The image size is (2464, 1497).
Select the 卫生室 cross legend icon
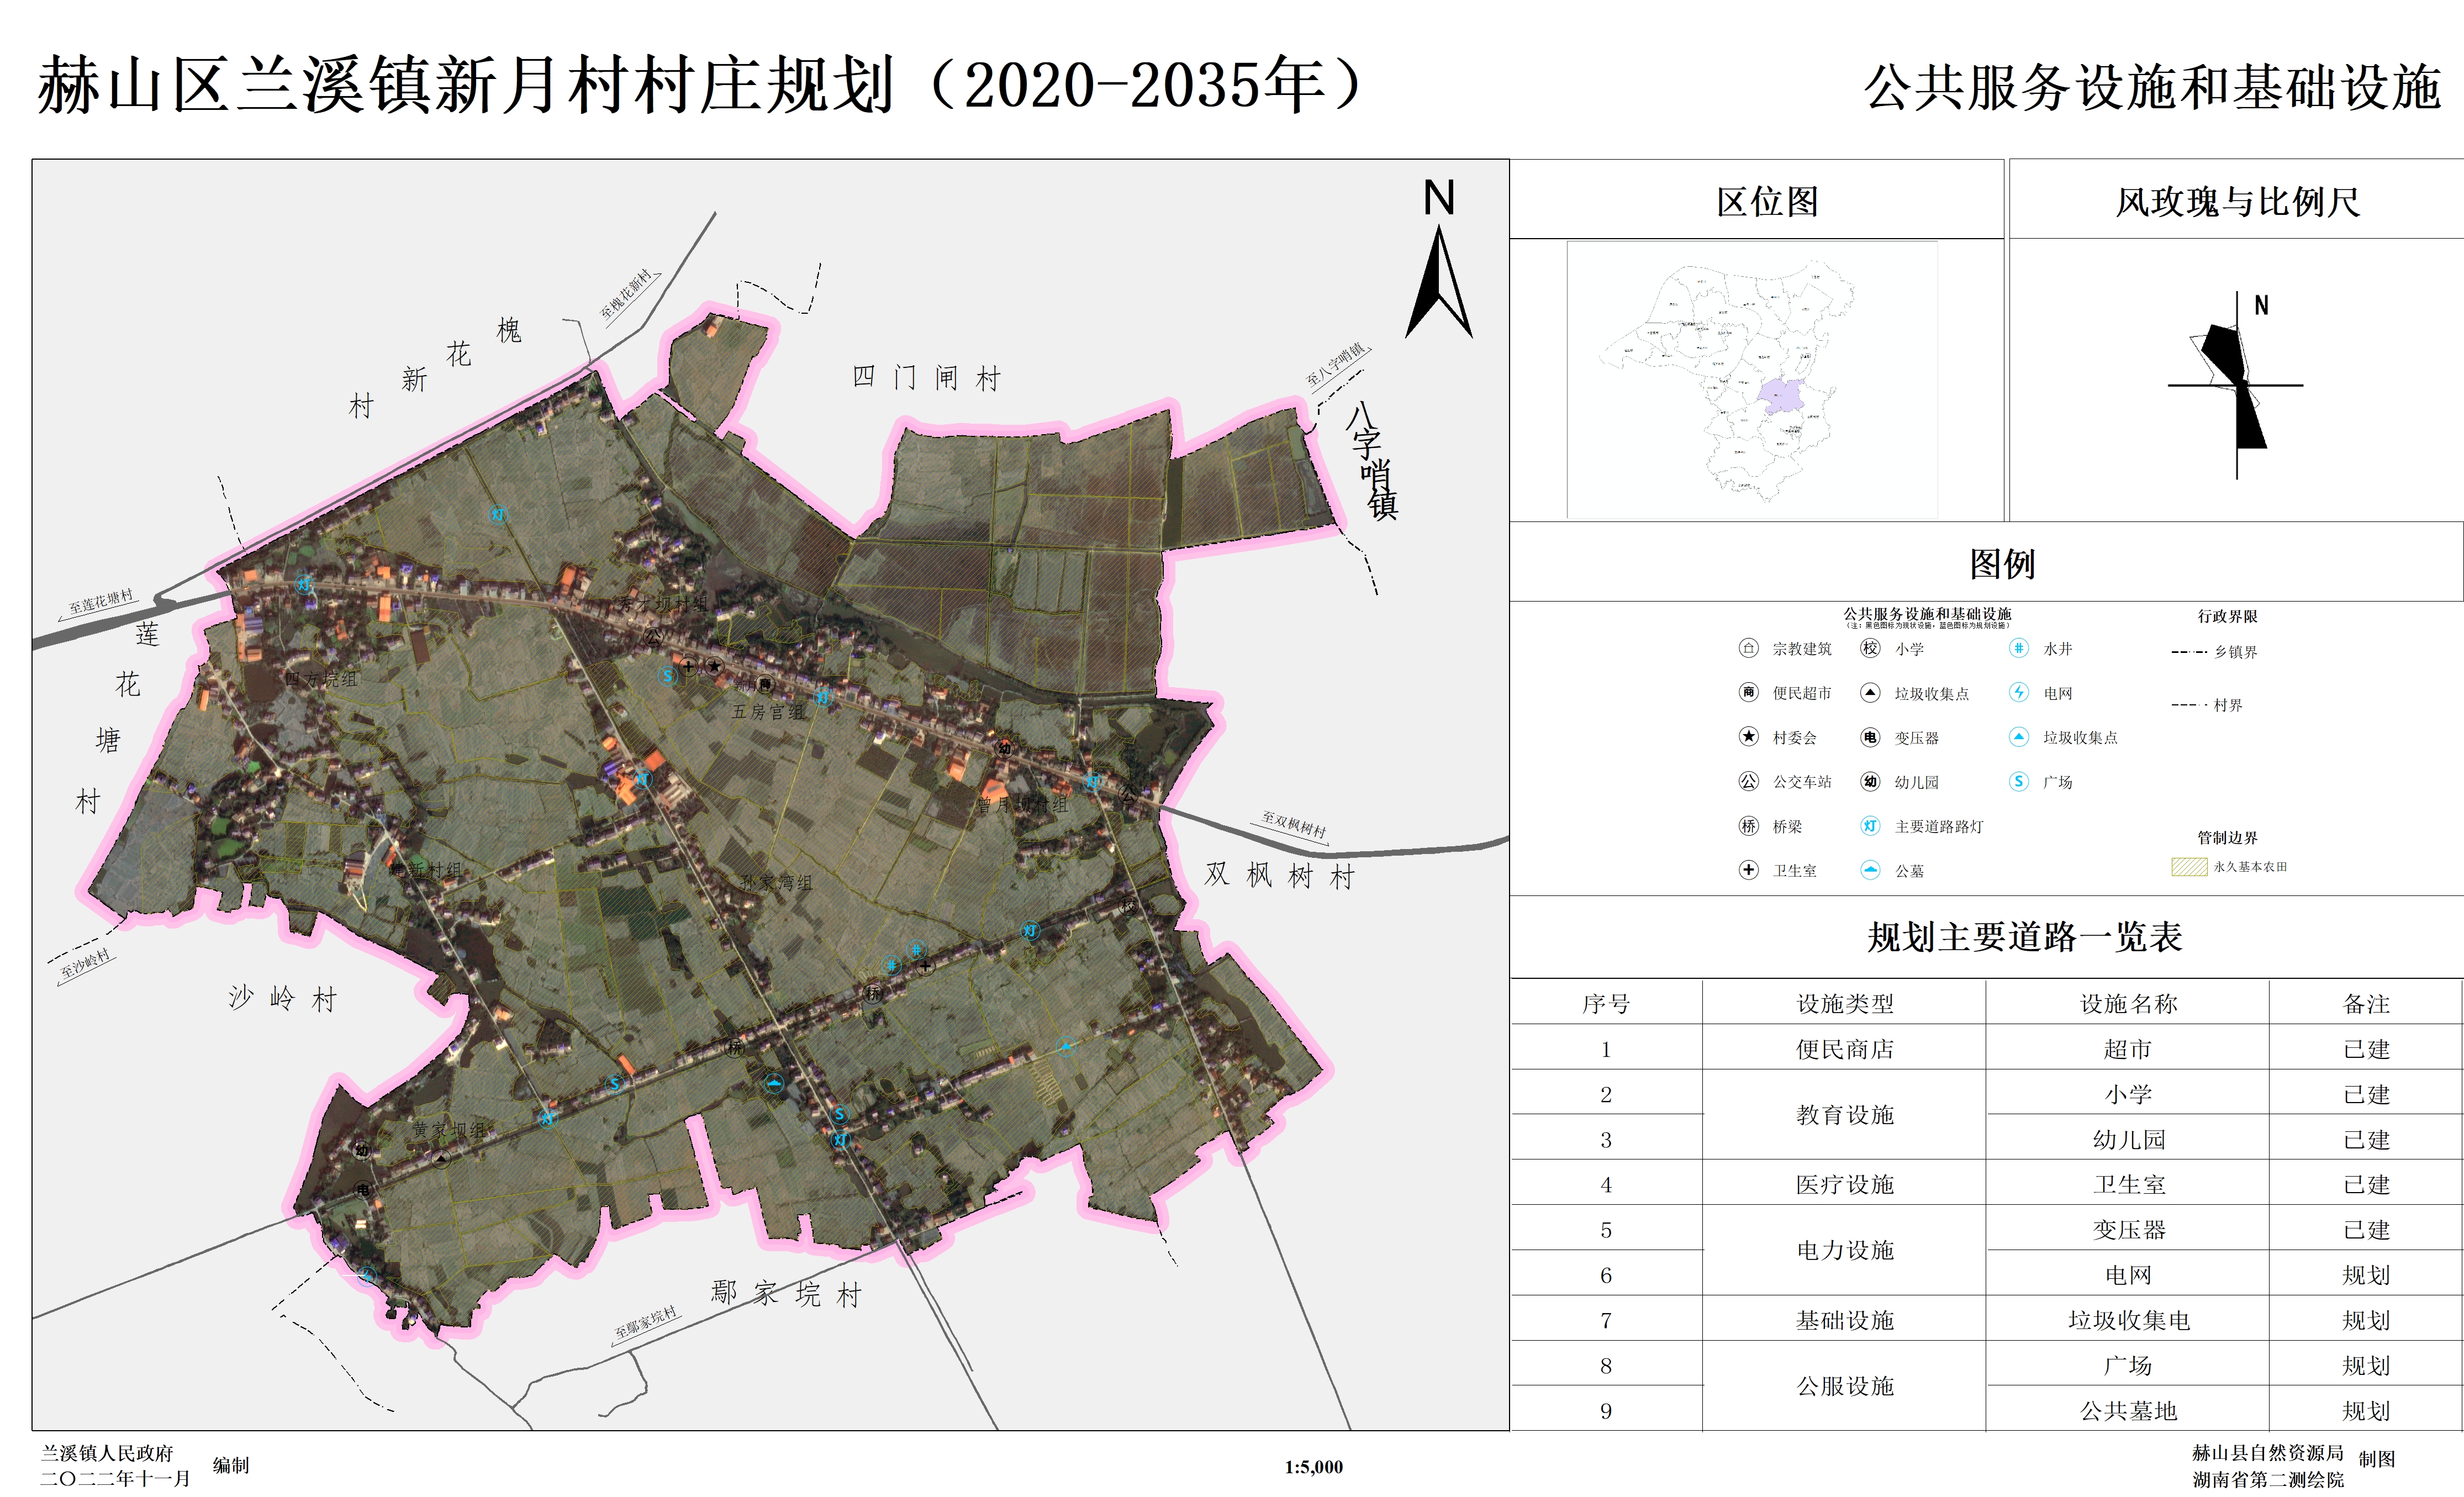(x=1748, y=870)
